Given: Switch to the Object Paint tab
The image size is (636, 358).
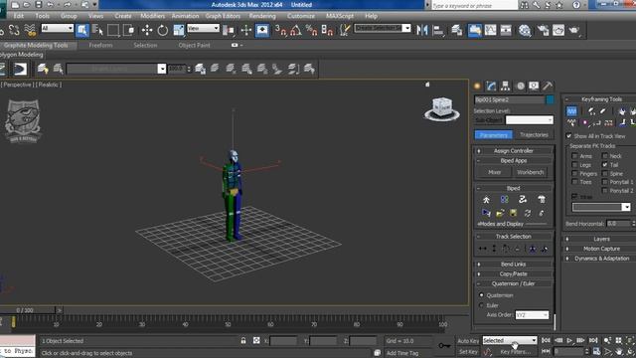Looking at the screenshot, I should coord(195,45).
